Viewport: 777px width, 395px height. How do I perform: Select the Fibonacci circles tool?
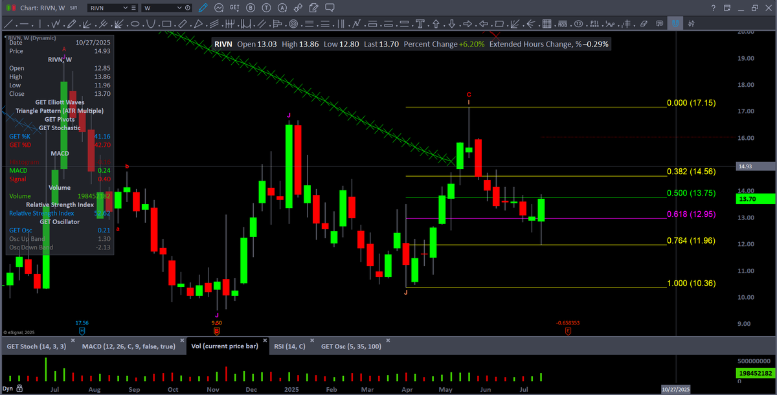293,24
